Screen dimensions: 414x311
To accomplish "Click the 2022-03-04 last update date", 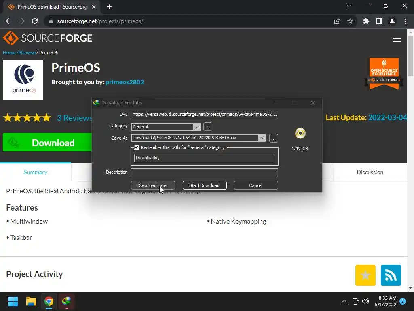I will point(387,118).
